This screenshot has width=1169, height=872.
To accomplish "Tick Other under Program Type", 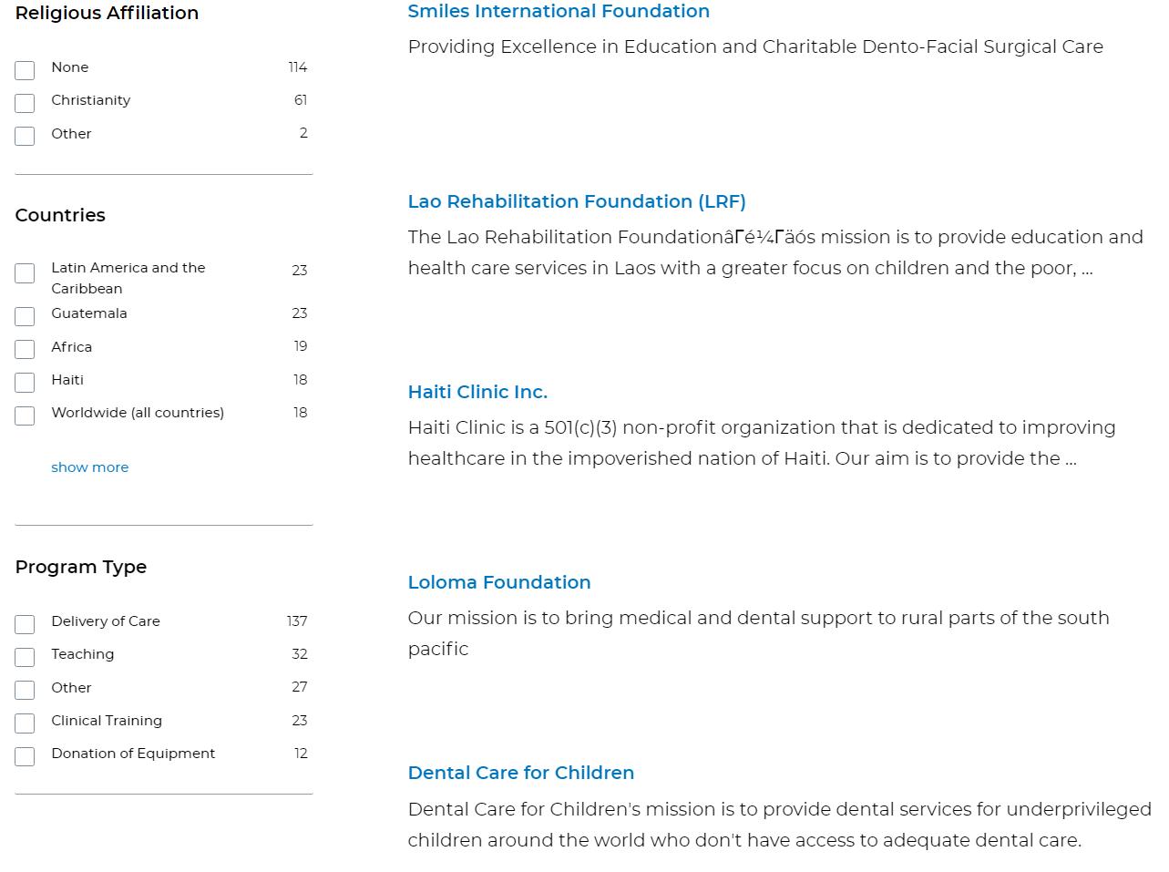I will 25,690.
